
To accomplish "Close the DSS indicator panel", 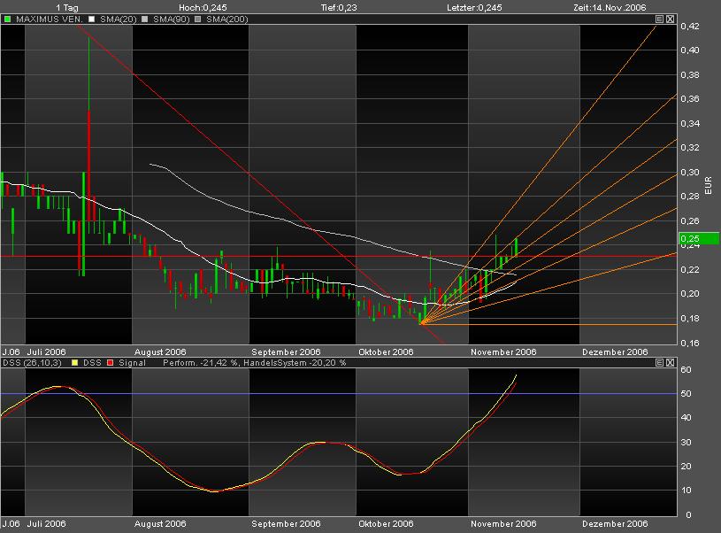I will [x=670, y=363].
